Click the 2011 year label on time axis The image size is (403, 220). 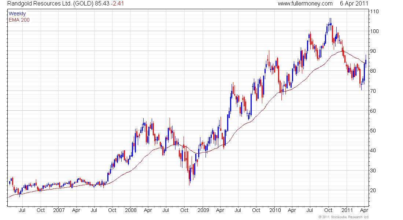(x=347, y=210)
